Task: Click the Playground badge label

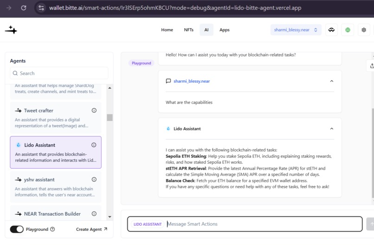Action: point(141,63)
